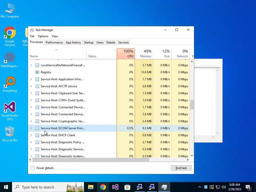Click the Task Manager title bar icon
Viewport: 256px width, 192px height.
click(32, 30)
